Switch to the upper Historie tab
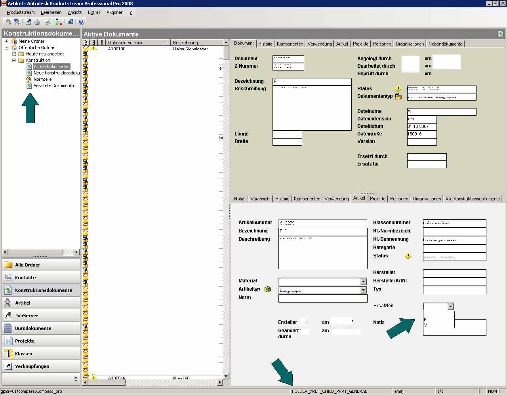Screen dimensions: 507x396 (265, 44)
